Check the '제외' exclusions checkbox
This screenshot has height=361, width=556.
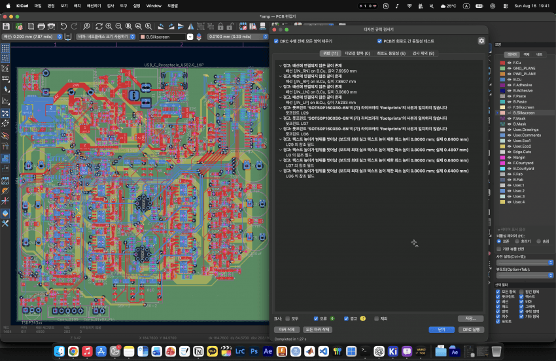tap(376, 318)
